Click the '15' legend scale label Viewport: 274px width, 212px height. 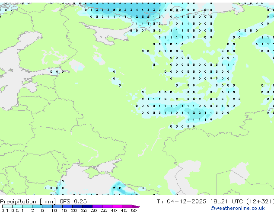(64, 210)
